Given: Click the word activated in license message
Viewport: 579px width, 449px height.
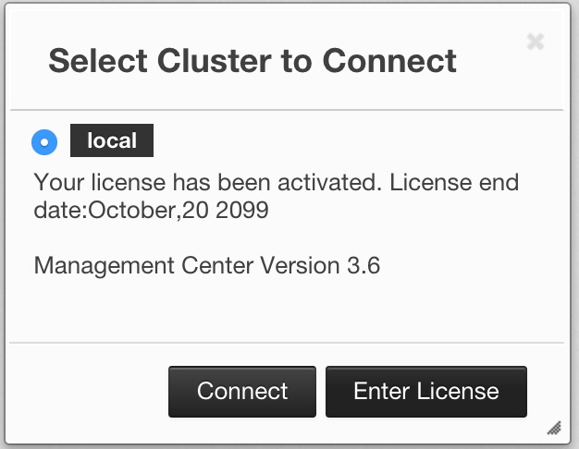Looking at the screenshot, I should pyautogui.click(x=329, y=182).
